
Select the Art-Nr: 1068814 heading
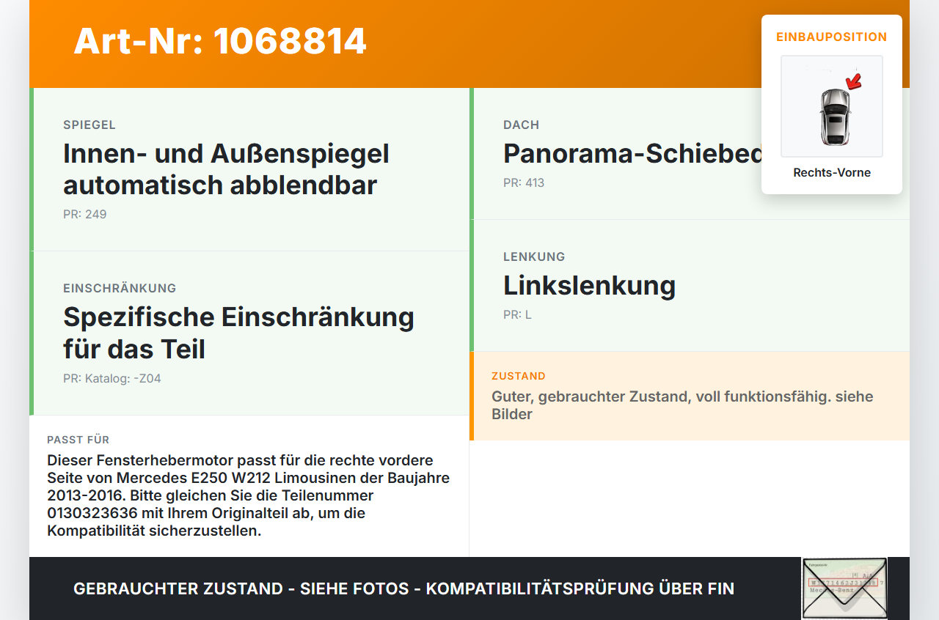[220, 41]
